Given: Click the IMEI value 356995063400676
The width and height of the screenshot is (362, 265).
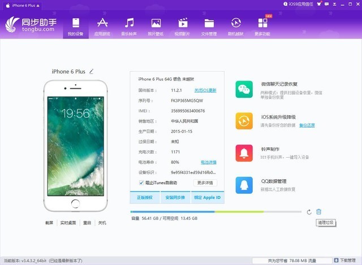Looking at the screenshot, I should click(188, 111).
